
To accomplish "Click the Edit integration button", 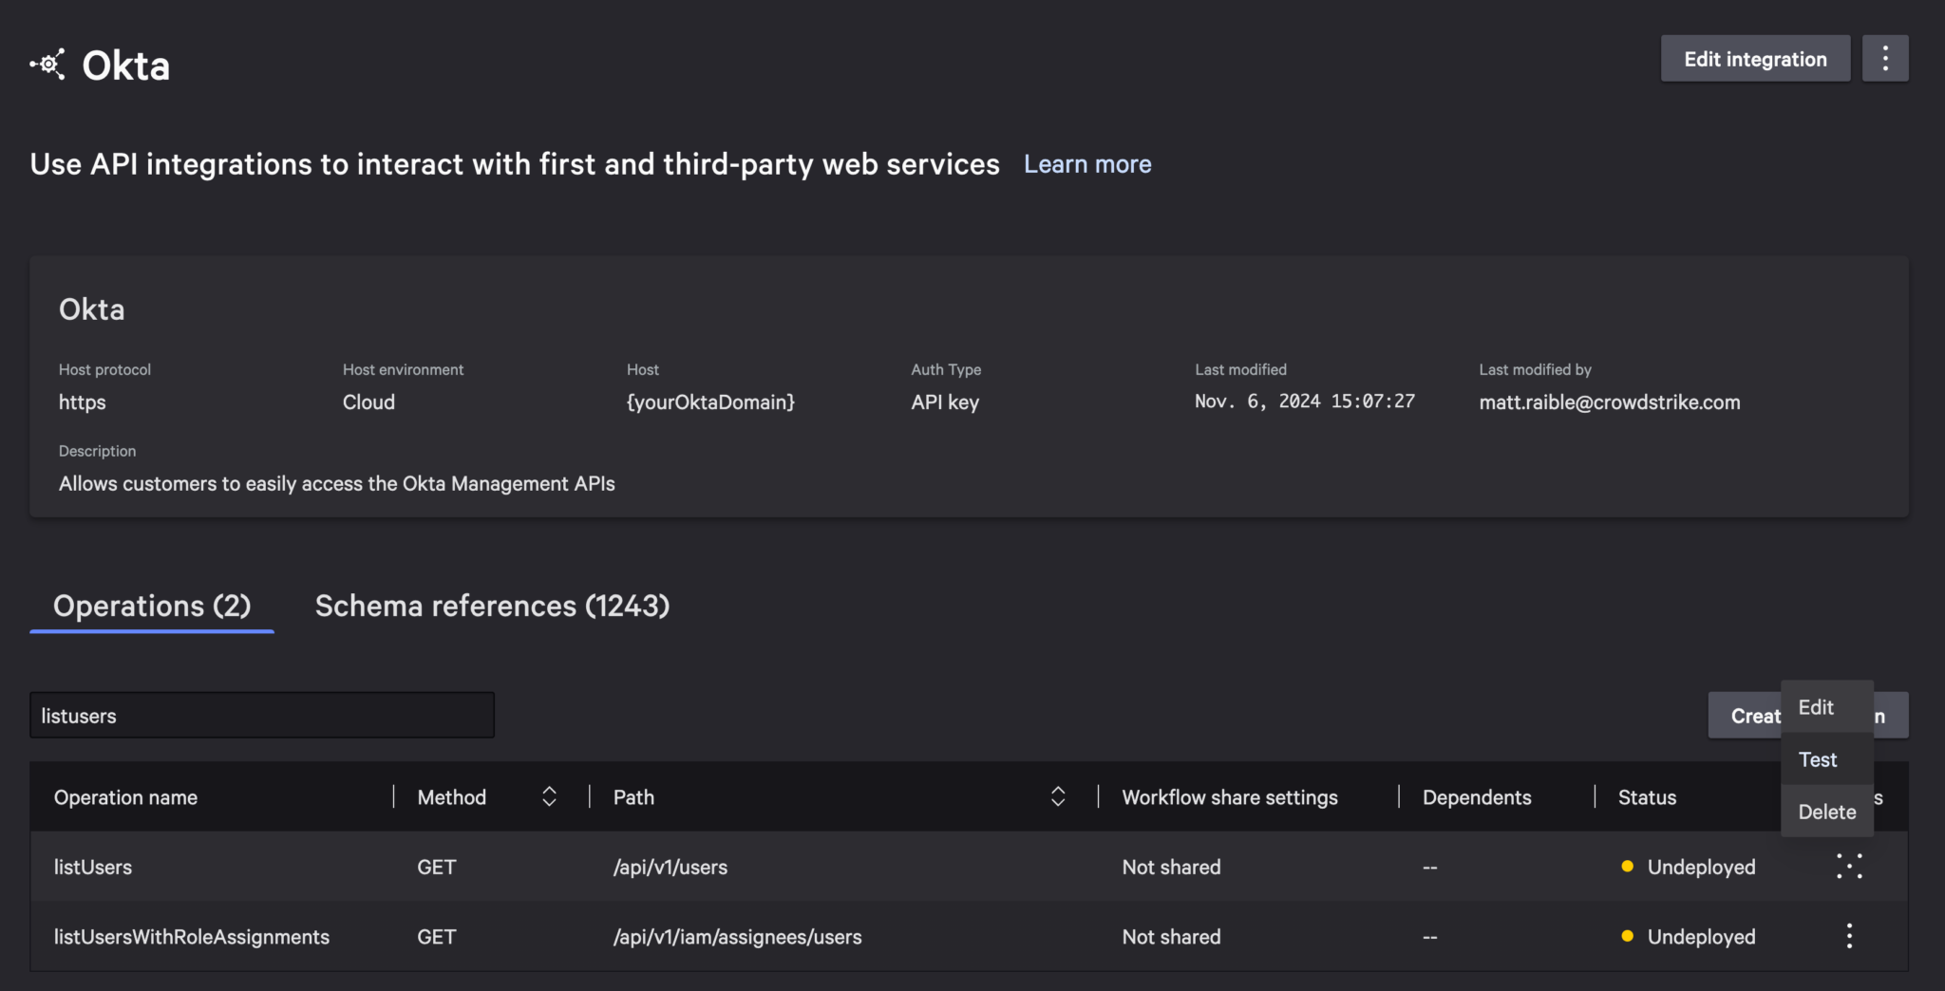I will [x=1755, y=58].
